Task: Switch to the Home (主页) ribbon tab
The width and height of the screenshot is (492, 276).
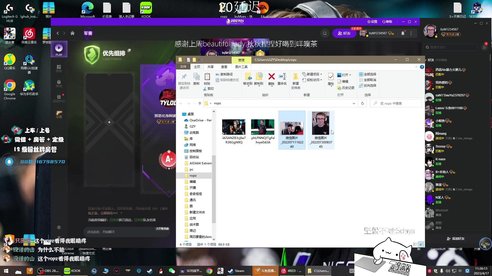Action: (197, 67)
